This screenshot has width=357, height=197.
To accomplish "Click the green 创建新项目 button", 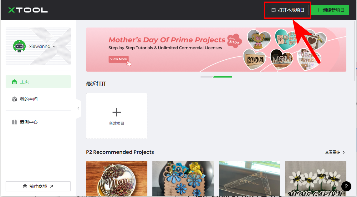I will tap(330, 10).
